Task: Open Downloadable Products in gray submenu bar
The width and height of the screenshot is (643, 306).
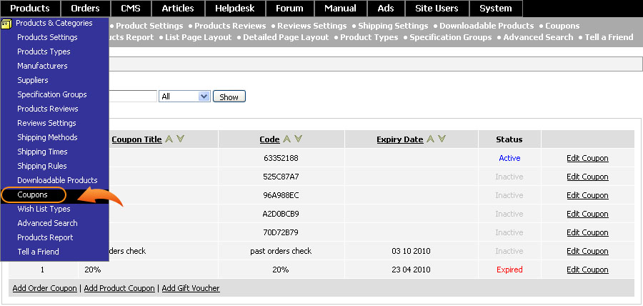Action: click(x=487, y=26)
